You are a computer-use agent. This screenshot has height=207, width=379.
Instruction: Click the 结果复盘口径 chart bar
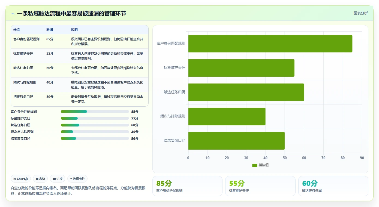[x=236, y=141]
